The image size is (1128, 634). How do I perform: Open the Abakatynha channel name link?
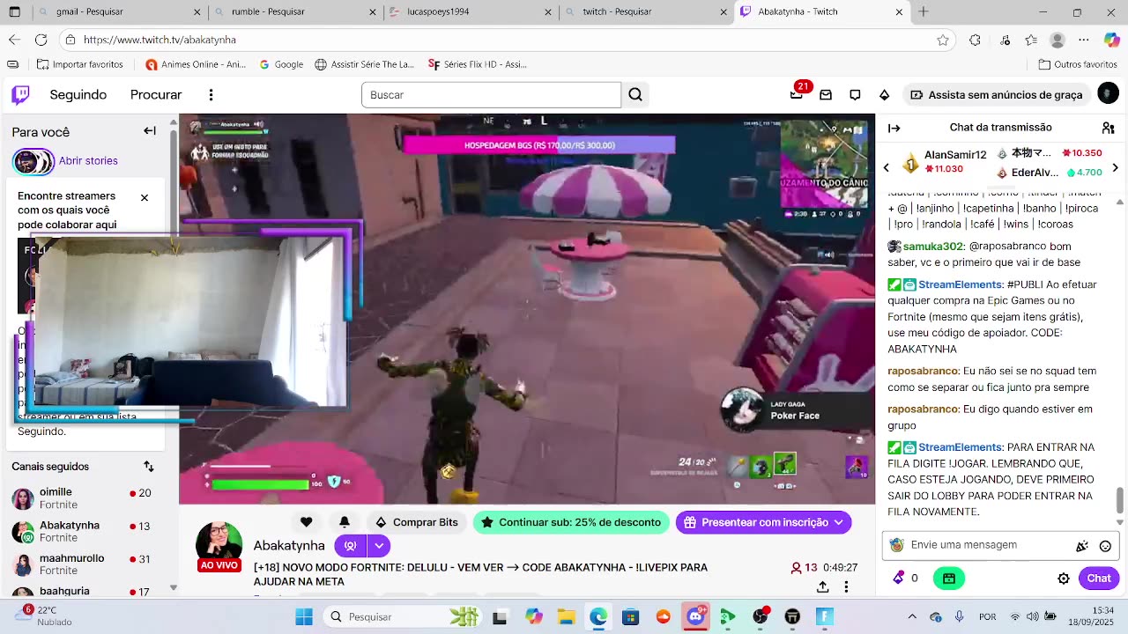tap(289, 546)
